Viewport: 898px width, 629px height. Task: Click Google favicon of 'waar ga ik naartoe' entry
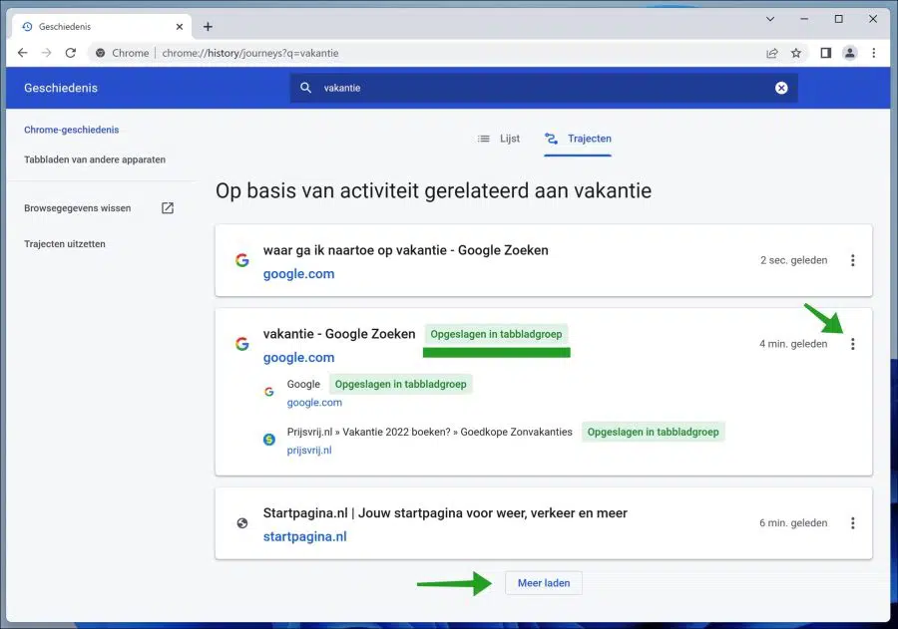click(x=242, y=260)
